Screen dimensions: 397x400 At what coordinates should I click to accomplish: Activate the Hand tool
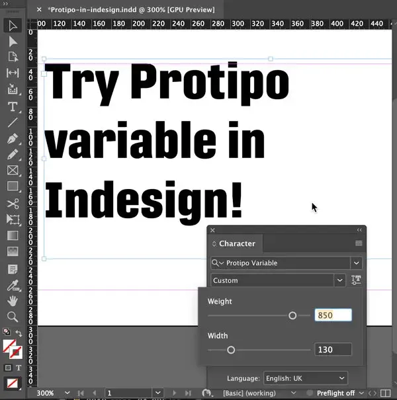(x=13, y=301)
